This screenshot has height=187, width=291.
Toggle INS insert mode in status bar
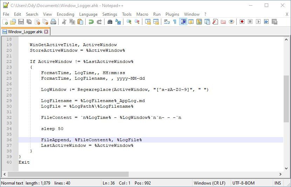coord(278,183)
